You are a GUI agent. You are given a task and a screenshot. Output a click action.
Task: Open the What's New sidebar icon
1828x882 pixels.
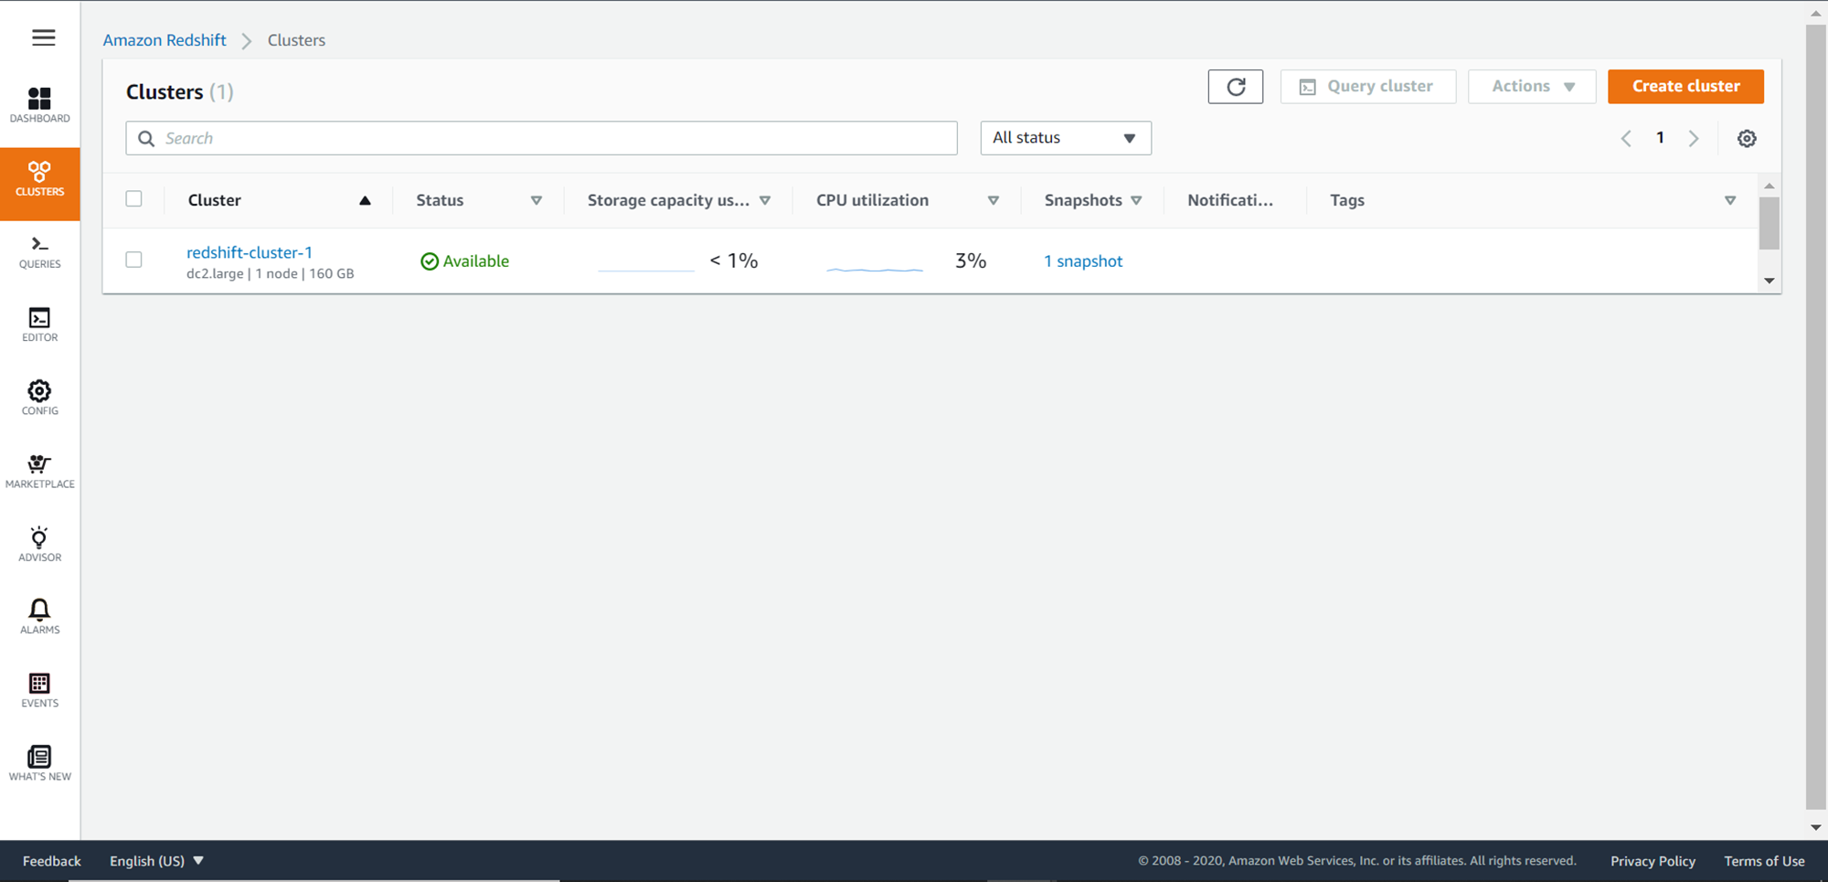[x=39, y=764]
